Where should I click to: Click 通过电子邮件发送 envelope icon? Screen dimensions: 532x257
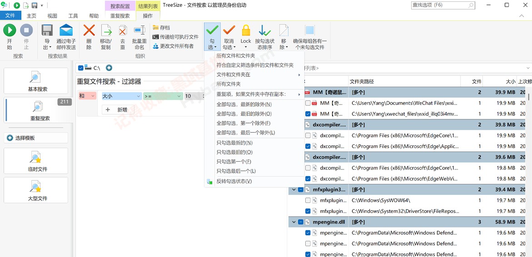(x=66, y=30)
